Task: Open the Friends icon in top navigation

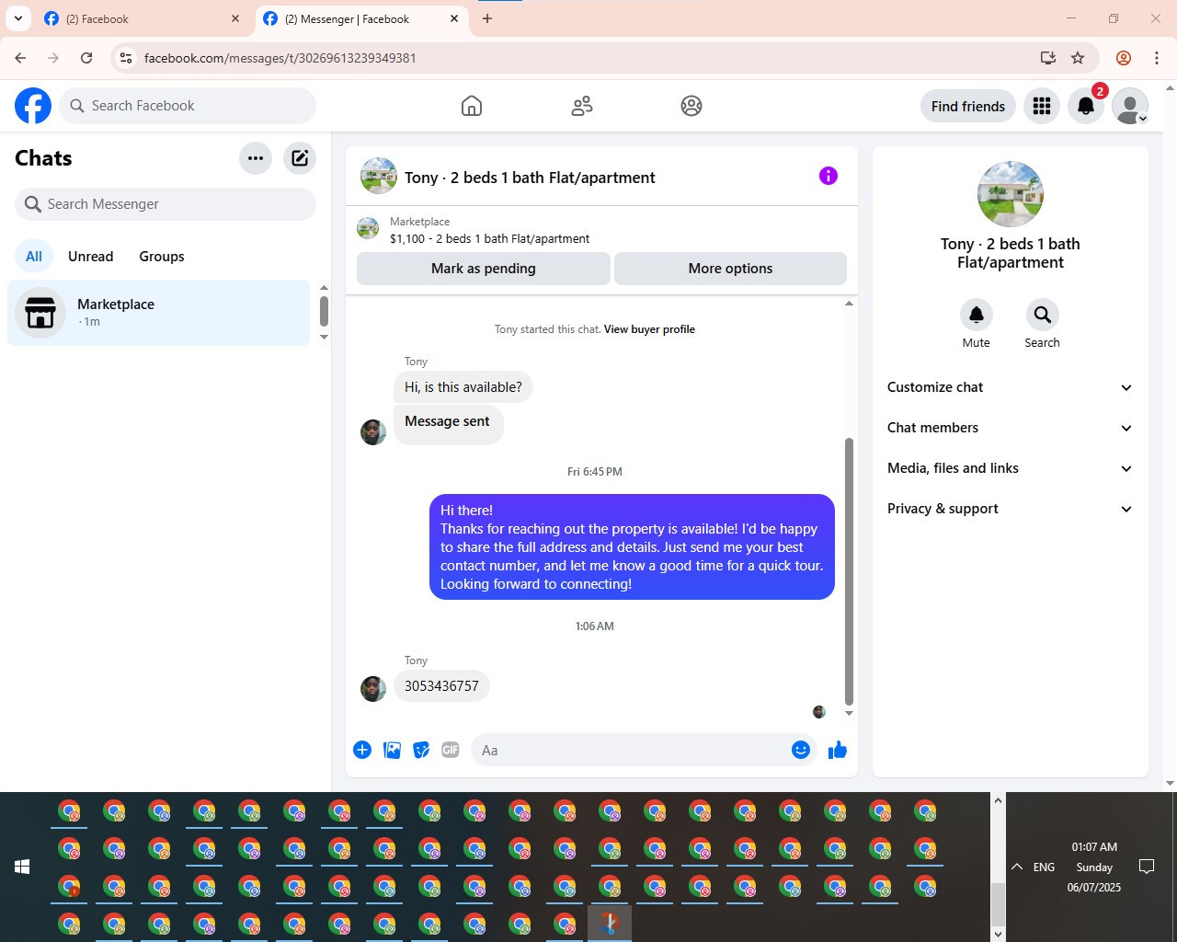Action: (582, 106)
